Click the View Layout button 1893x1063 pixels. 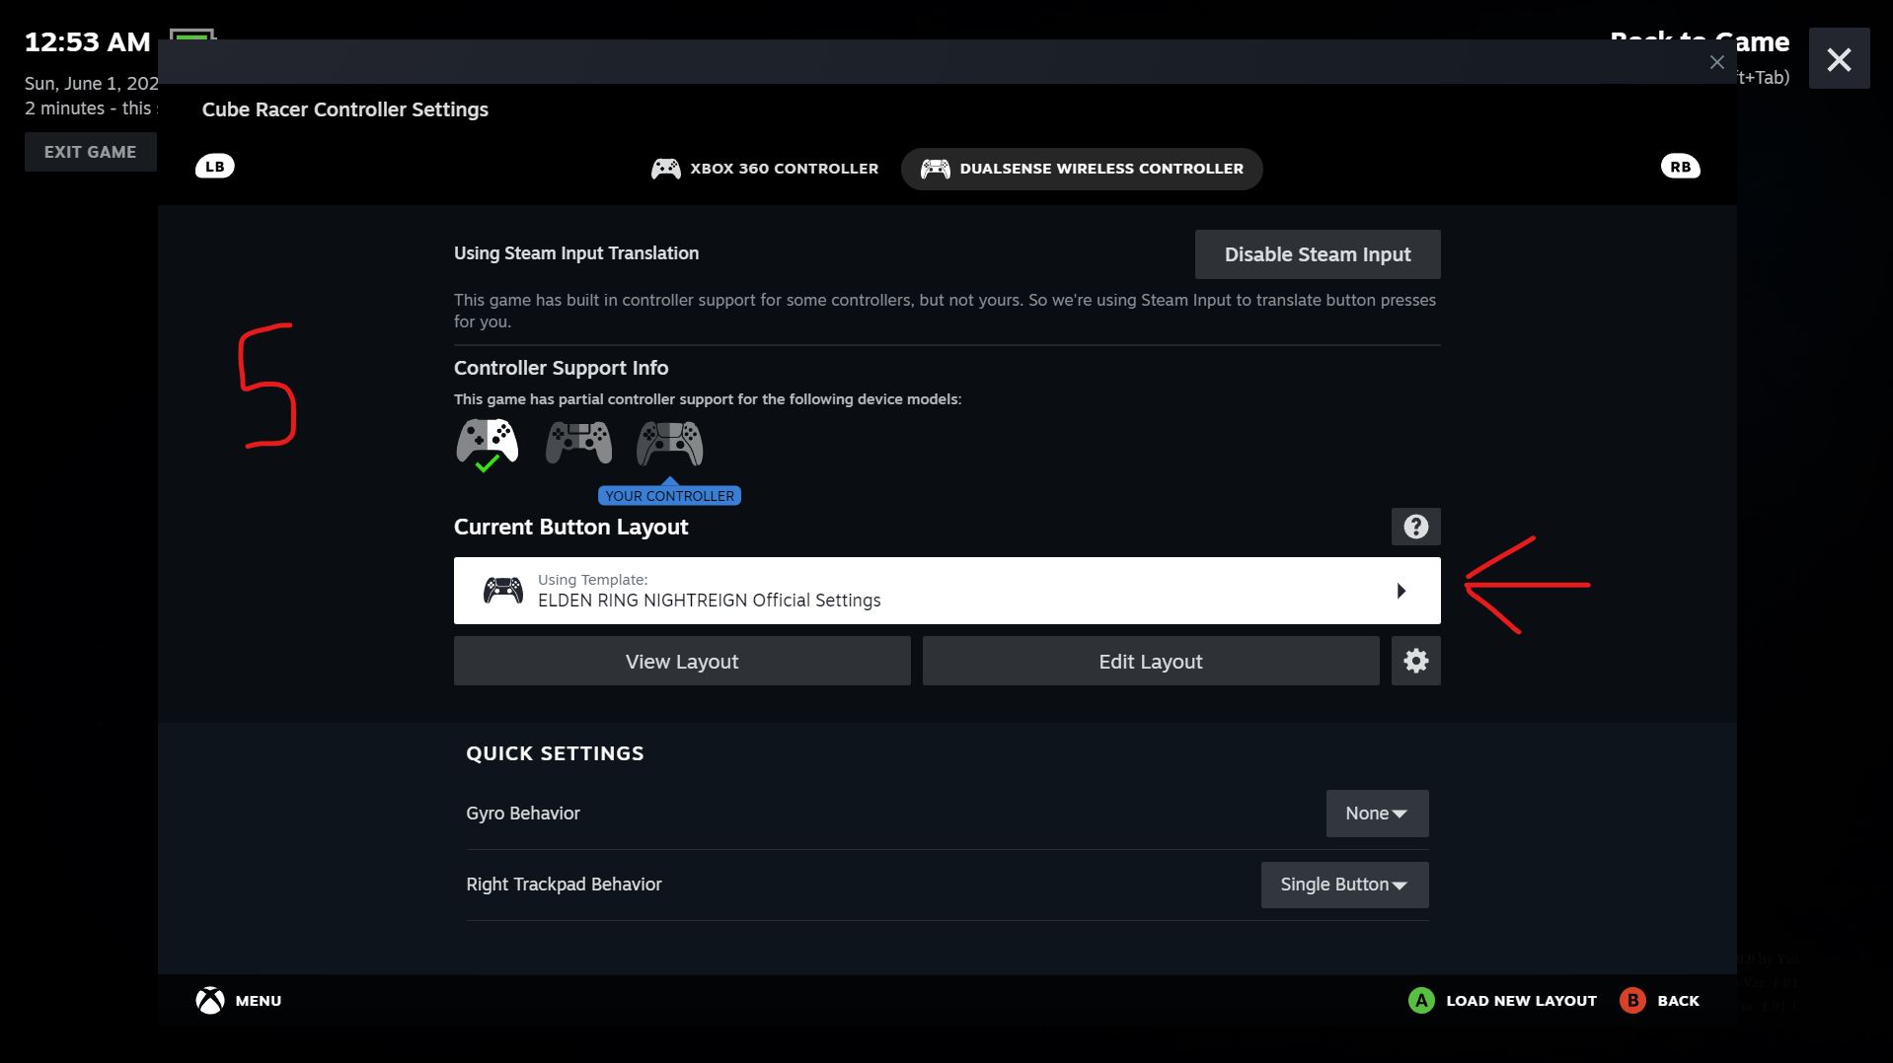pyautogui.click(x=682, y=661)
